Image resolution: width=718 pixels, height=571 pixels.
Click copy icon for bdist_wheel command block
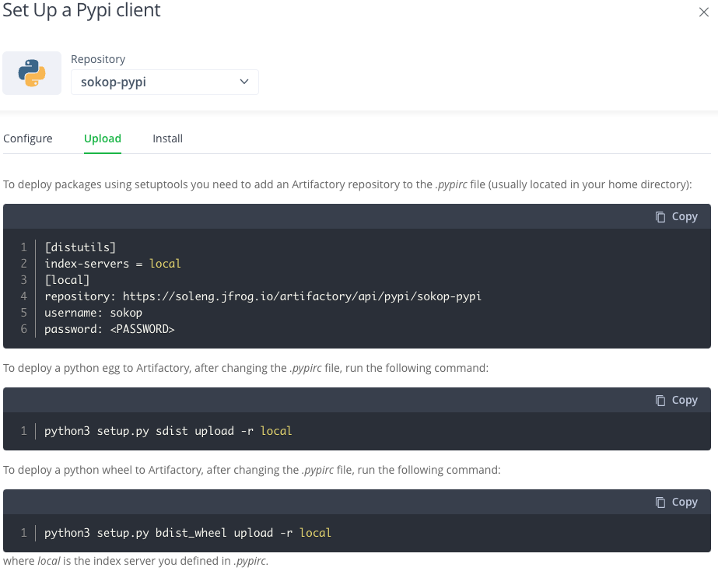click(x=660, y=503)
